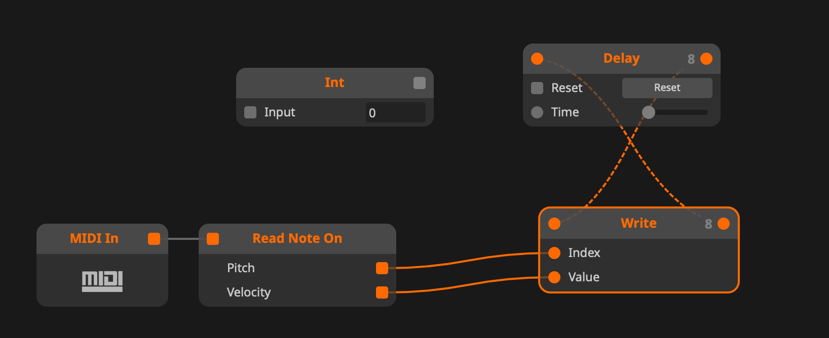829x338 pixels.
Task: Click the Velocity output port
Action: coord(382,292)
